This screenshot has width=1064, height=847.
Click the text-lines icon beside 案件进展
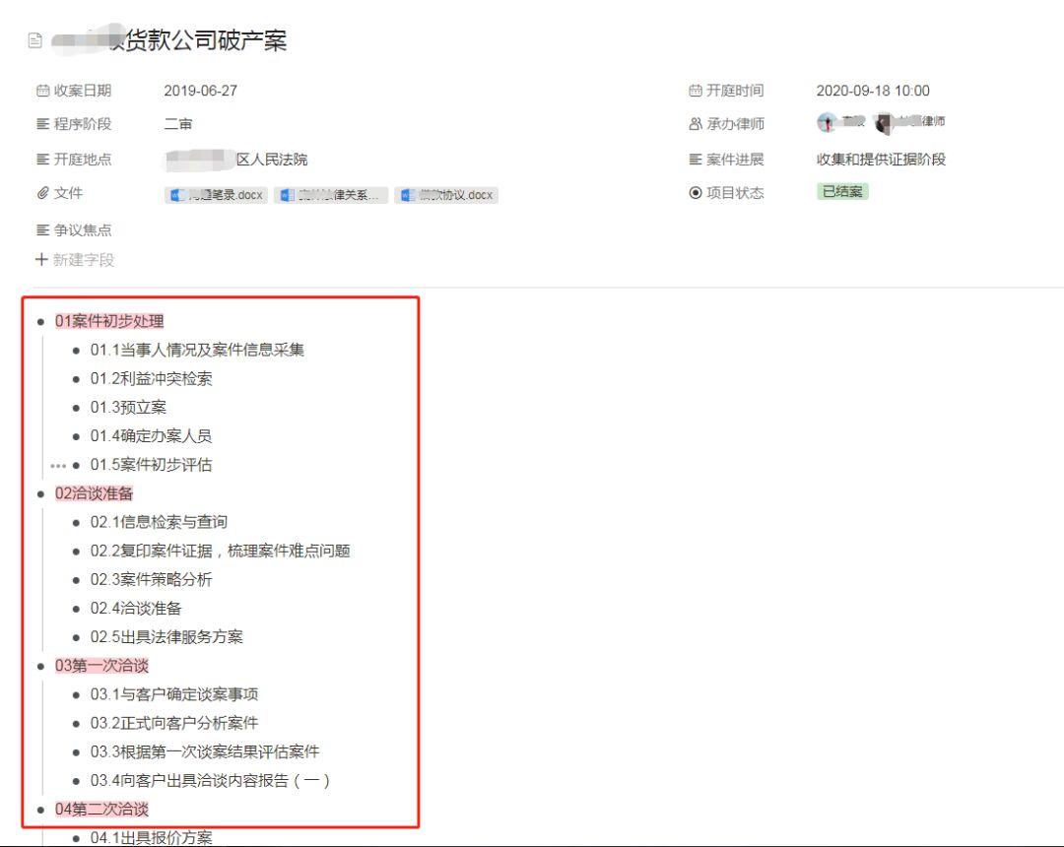pos(696,160)
